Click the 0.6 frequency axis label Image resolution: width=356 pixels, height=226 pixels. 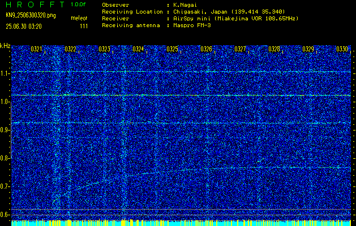click(x=5, y=215)
